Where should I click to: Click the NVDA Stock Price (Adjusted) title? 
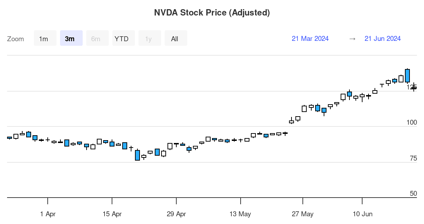click(212, 13)
